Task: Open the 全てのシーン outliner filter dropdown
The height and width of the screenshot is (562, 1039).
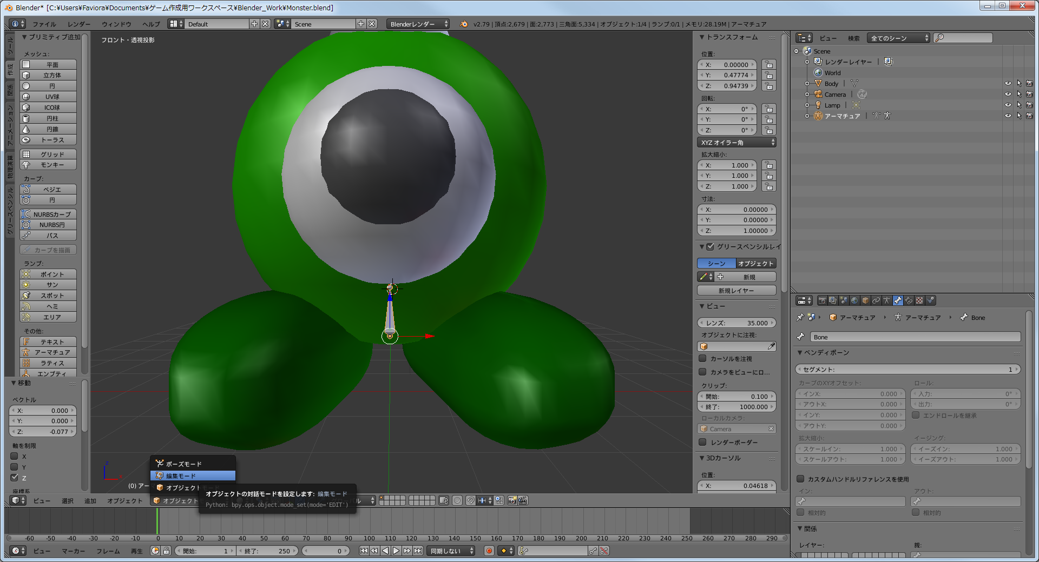Action: [x=898, y=38]
